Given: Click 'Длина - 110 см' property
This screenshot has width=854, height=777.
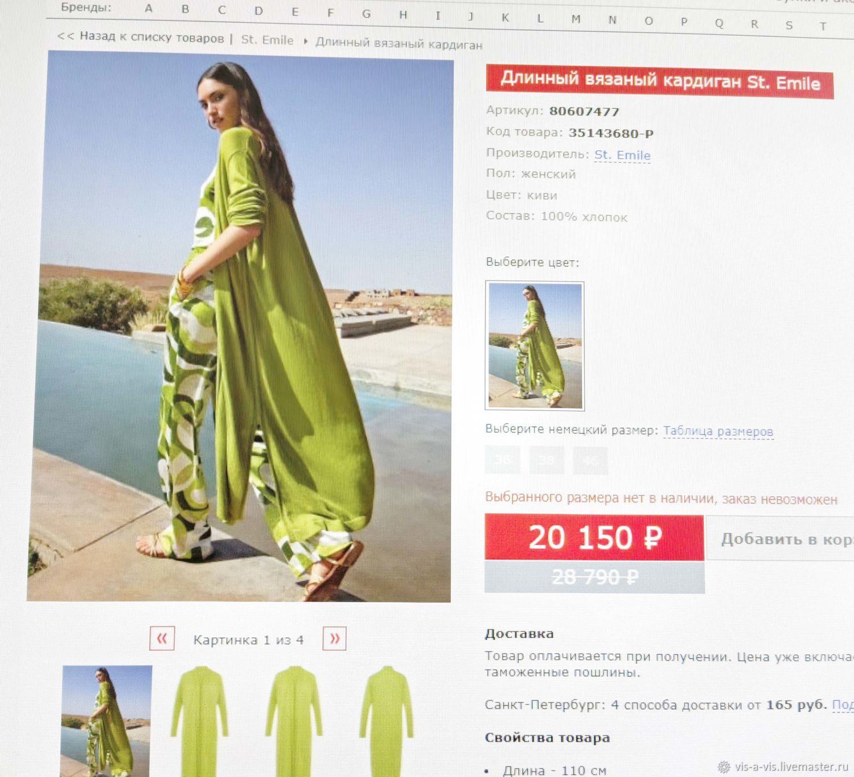Looking at the screenshot, I should [x=554, y=771].
